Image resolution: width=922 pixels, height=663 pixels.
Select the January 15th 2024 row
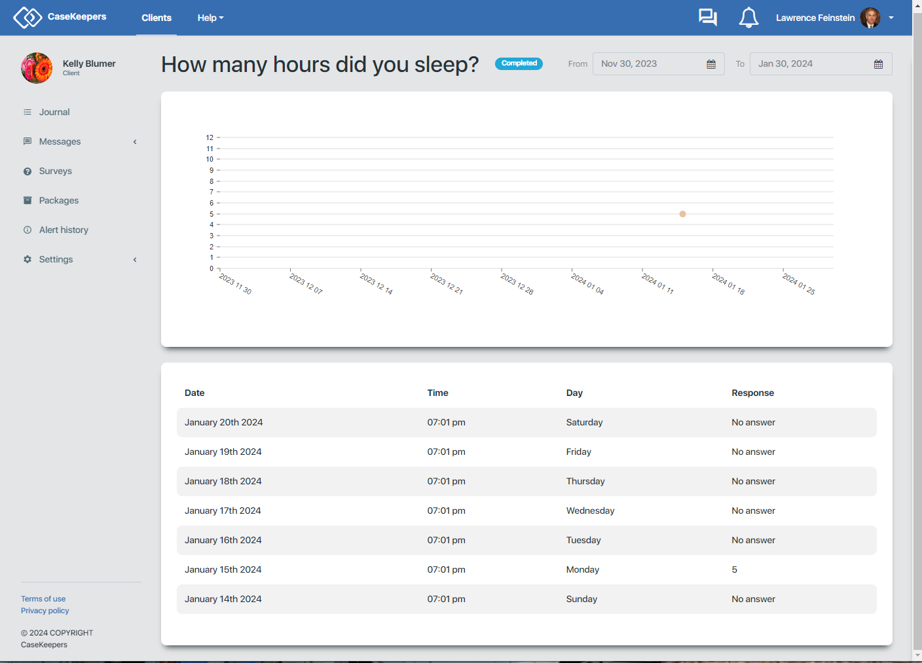pos(526,569)
